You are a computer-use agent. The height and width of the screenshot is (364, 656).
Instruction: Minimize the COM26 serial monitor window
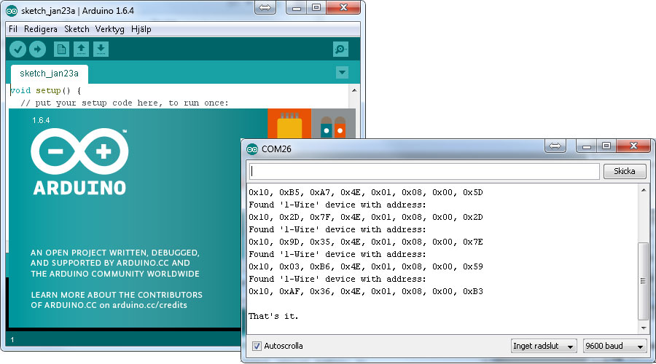[587, 146]
